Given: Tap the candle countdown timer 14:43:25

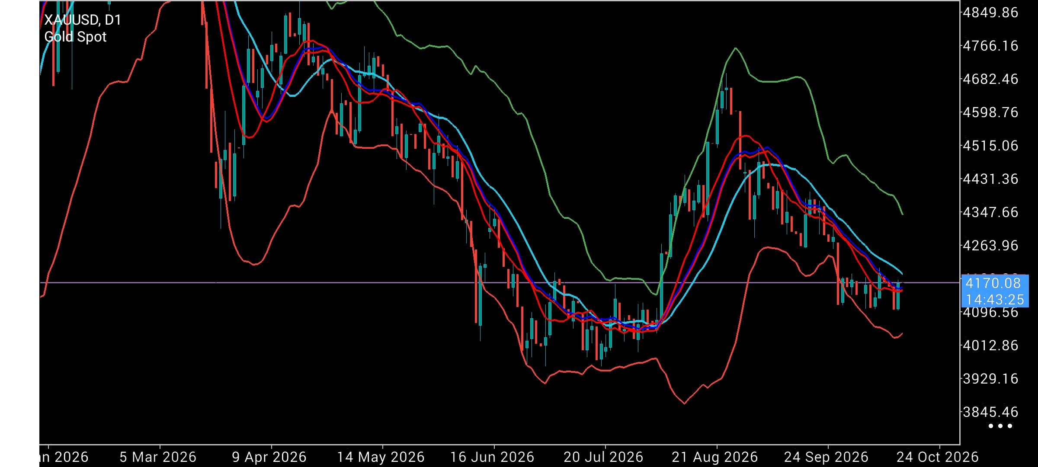Looking at the screenshot, I should 995,300.
